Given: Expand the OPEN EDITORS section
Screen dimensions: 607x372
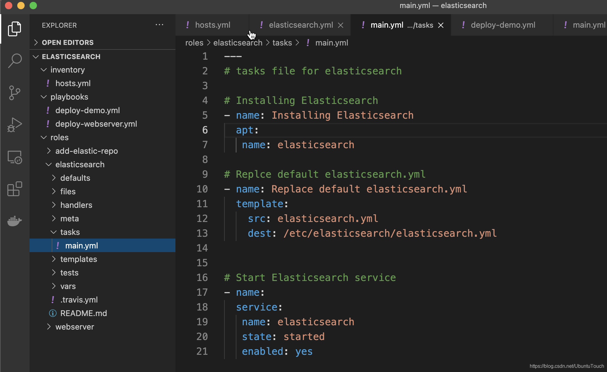Looking at the screenshot, I should tap(67, 42).
